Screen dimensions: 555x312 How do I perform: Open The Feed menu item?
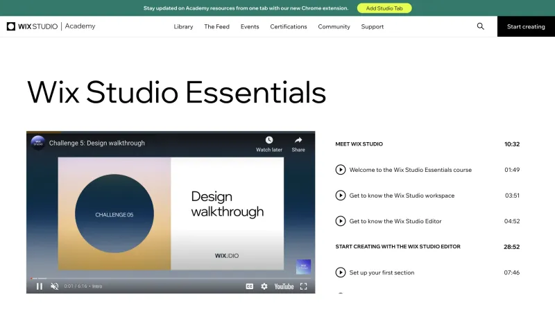click(216, 26)
